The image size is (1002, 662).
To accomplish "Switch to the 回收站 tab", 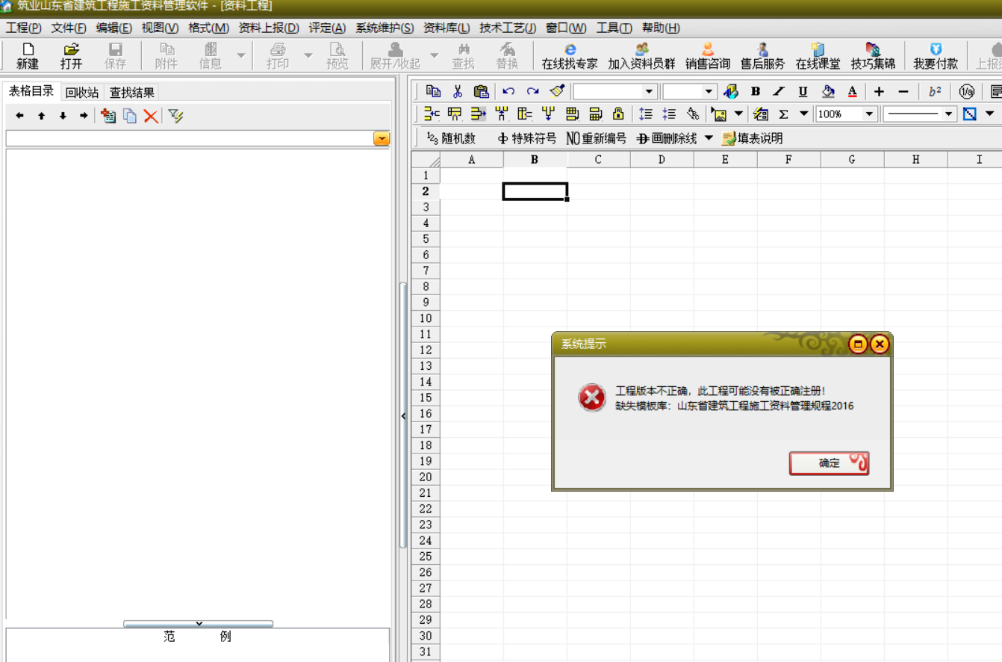I will [81, 93].
